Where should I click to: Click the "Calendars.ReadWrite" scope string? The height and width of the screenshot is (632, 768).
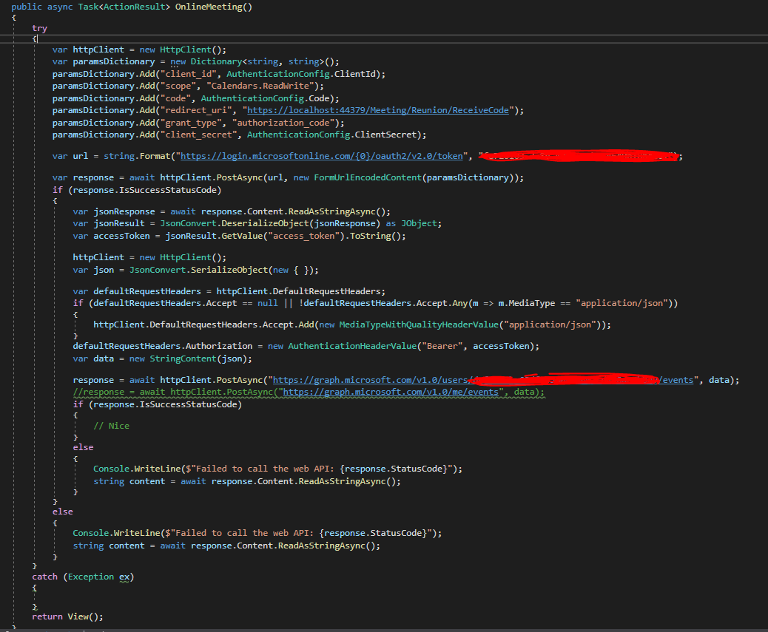click(260, 86)
